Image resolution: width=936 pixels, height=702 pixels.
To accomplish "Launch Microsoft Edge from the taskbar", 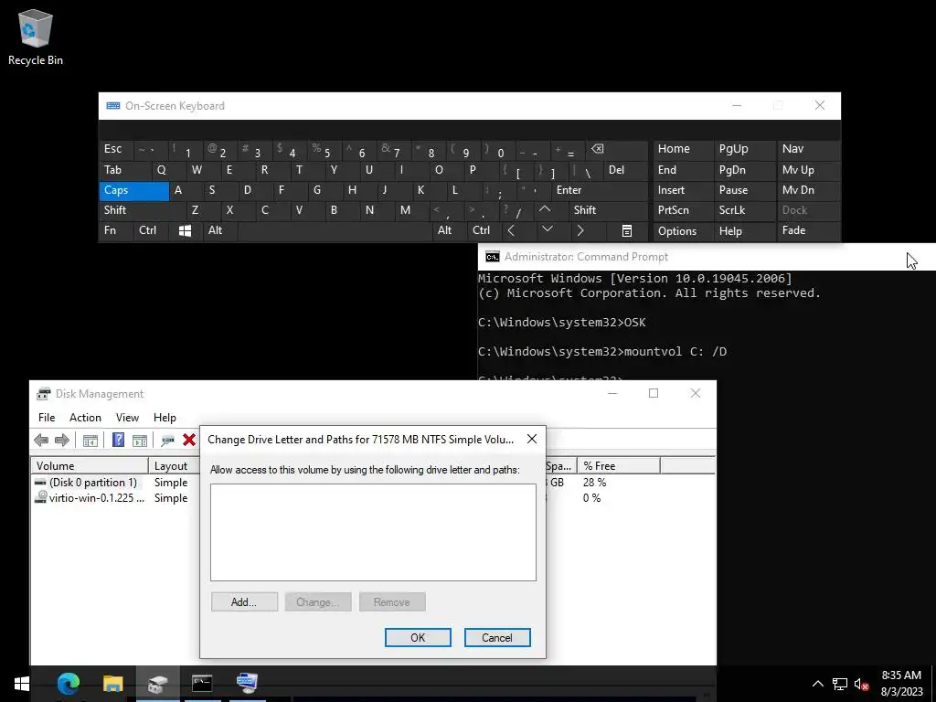I will (x=68, y=684).
